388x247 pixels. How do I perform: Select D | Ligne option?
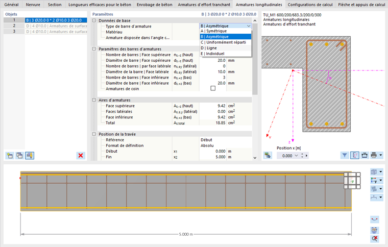[226, 48]
